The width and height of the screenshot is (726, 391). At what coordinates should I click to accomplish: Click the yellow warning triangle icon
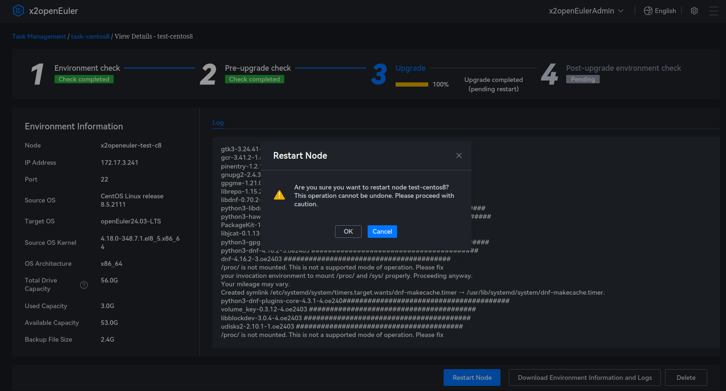(x=279, y=195)
